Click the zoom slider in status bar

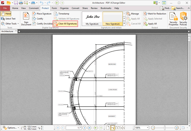pos(165,128)
